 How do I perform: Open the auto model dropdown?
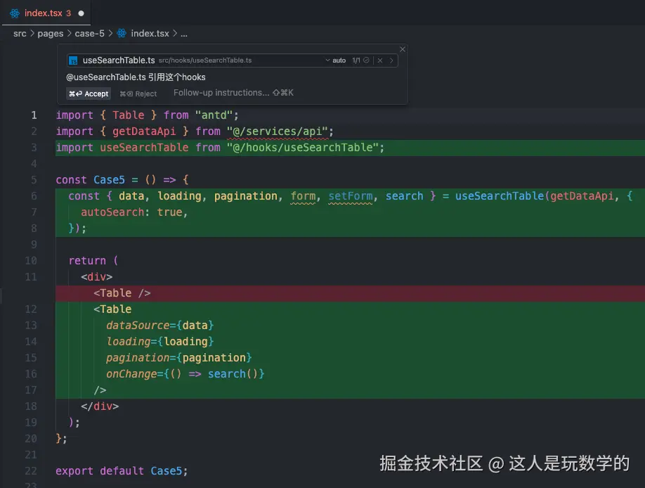pos(336,60)
